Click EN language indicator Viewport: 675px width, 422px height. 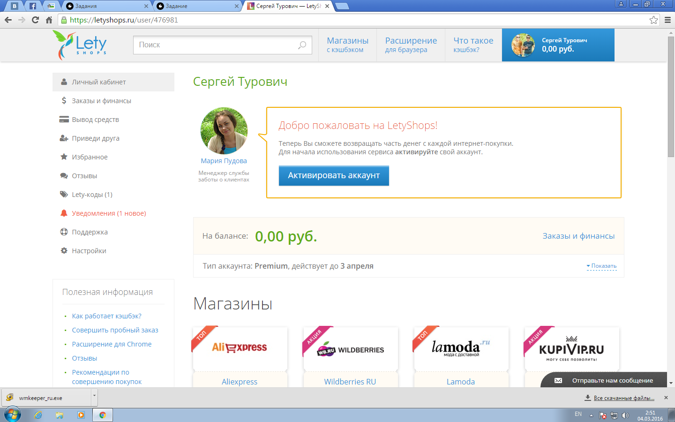[x=578, y=414]
